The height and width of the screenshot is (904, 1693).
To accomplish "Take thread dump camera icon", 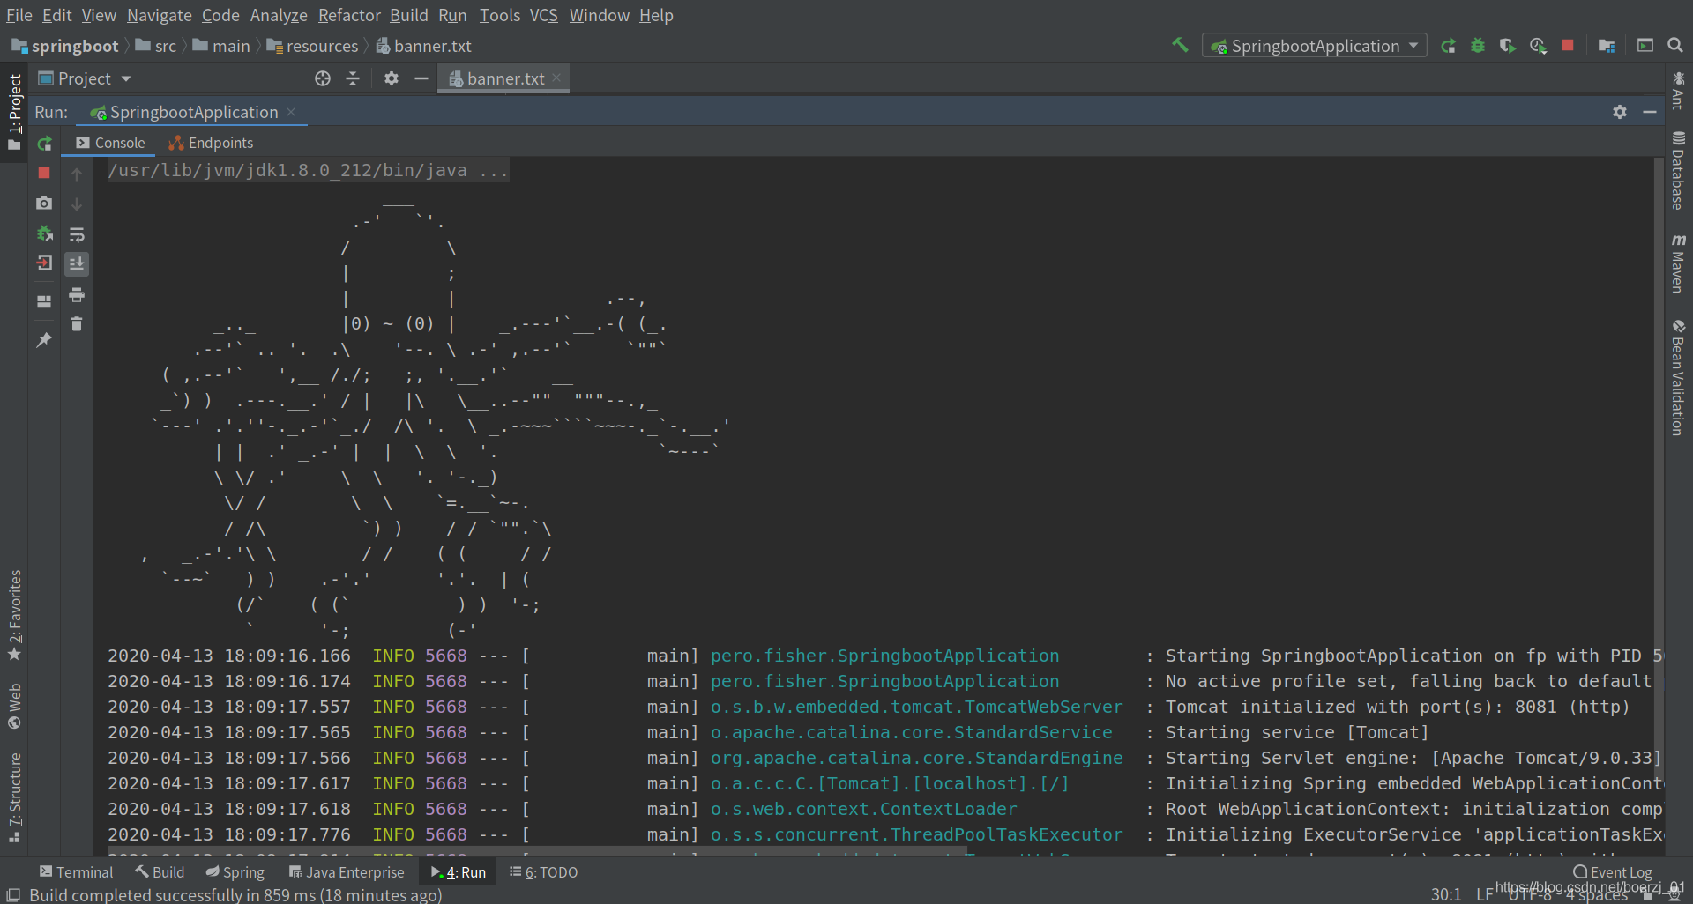I will click(44, 204).
